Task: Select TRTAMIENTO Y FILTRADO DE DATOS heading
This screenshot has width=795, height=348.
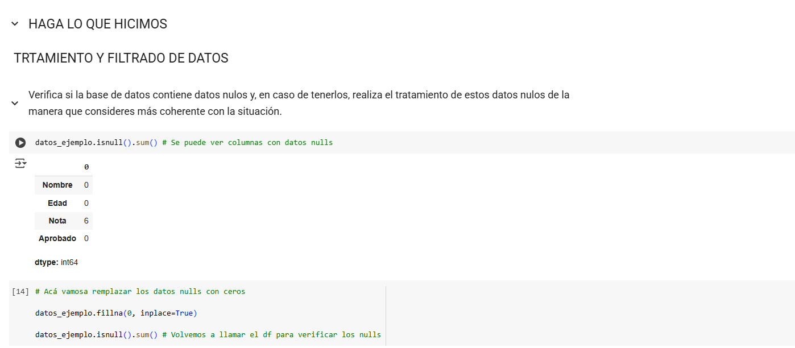Action: tap(121, 58)
